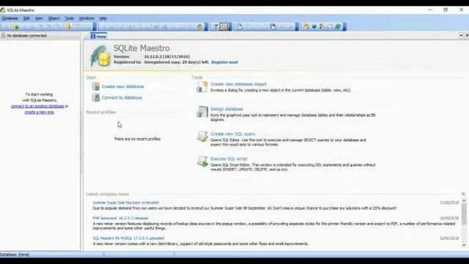Expand the first toolbar's overflow options
The height and width of the screenshot is (264, 469).
95,27
